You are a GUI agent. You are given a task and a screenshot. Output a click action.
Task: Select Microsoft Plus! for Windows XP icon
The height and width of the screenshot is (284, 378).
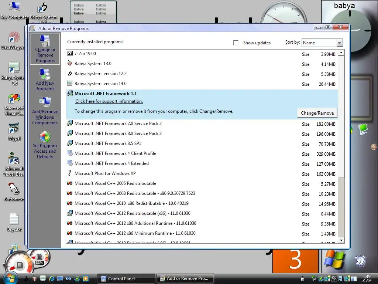point(70,173)
